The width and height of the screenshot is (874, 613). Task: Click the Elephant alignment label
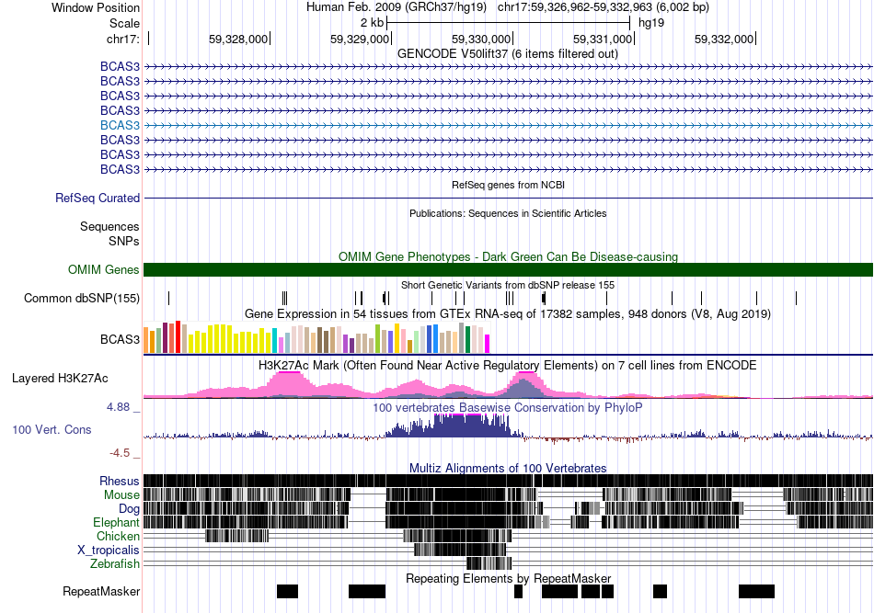click(x=116, y=523)
